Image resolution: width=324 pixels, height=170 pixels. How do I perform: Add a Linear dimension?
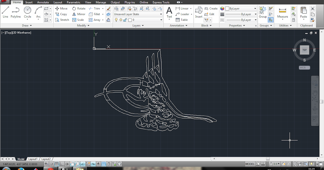[182, 8]
